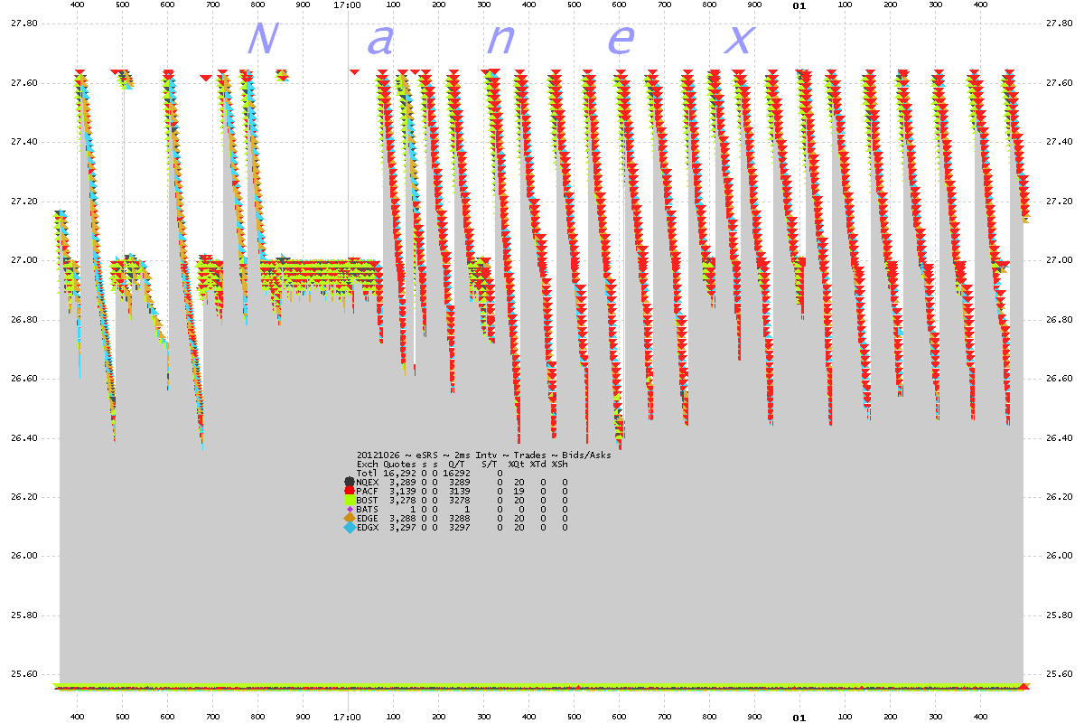This screenshot has height=723, width=1084.
Task: Select the "Quotes" column header in legend
Action: click(x=398, y=464)
